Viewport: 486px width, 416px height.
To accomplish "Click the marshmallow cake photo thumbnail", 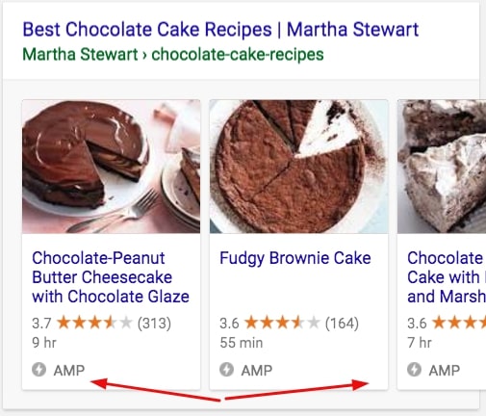I will (442, 167).
